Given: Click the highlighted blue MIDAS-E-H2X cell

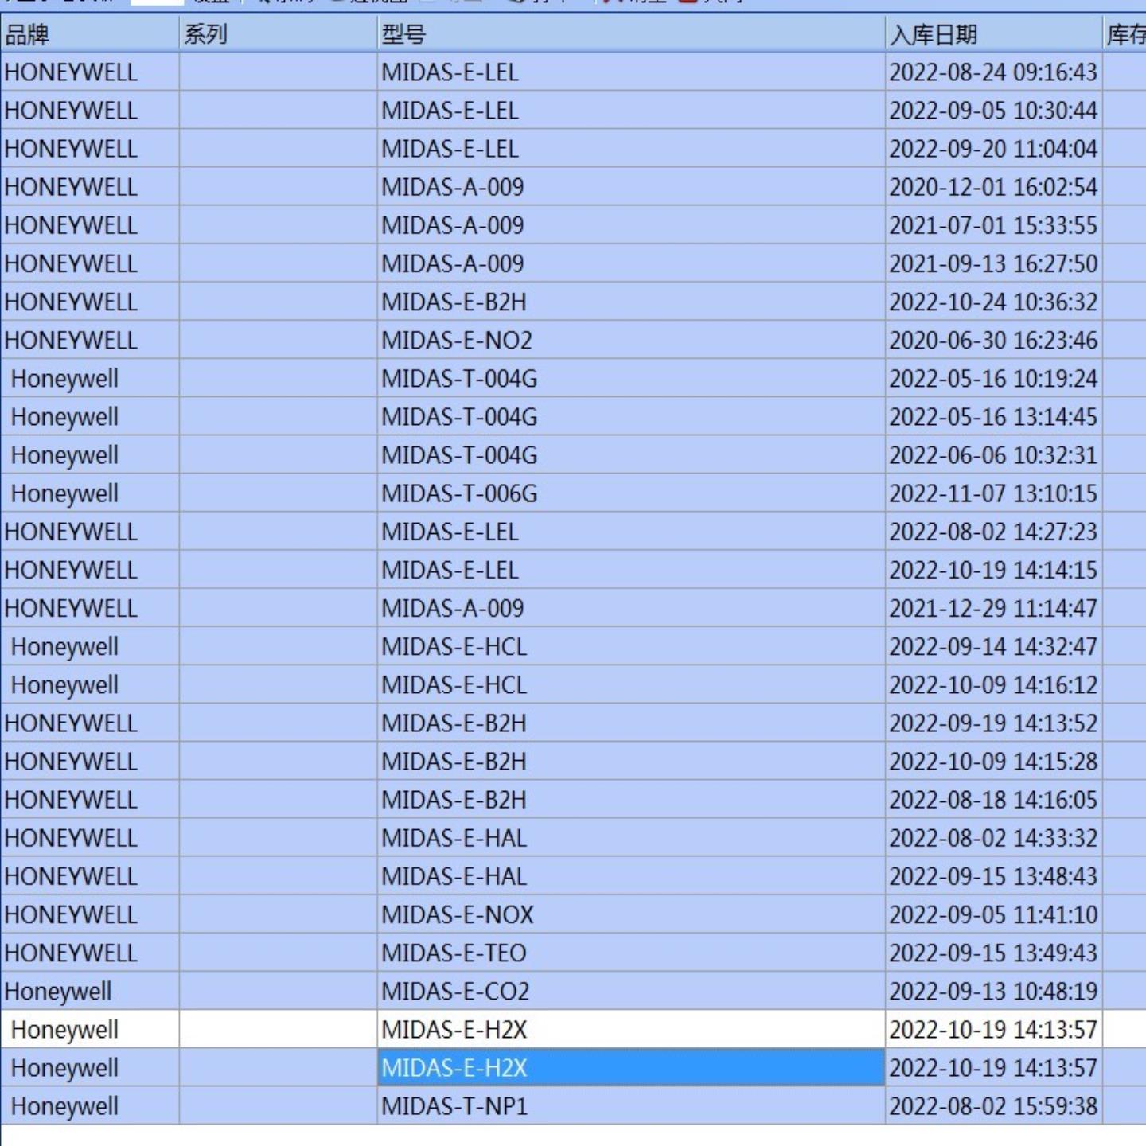Looking at the screenshot, I should pos(631,1068).
